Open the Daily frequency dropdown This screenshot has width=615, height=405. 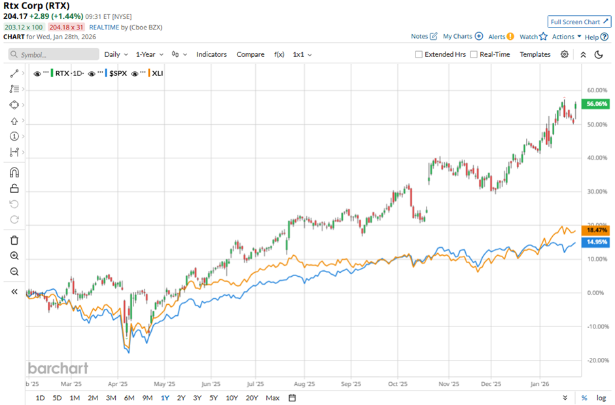click(x=116, y=54)
